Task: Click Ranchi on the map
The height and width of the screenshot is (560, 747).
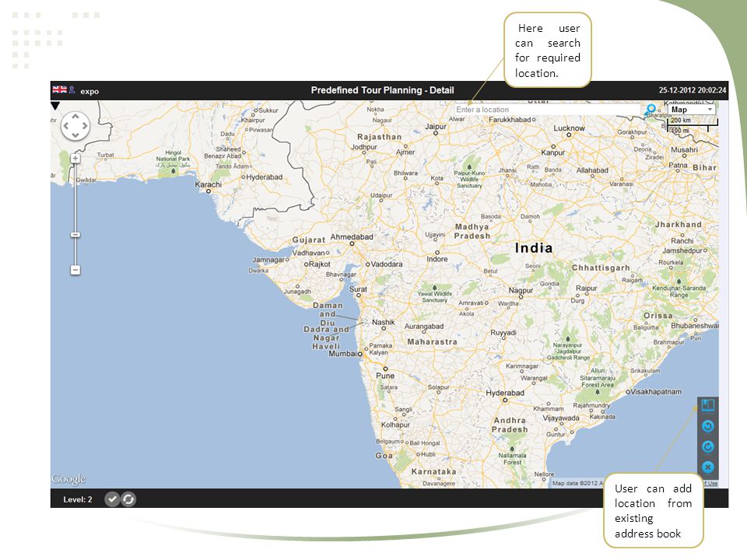Action: pos(682,240)
